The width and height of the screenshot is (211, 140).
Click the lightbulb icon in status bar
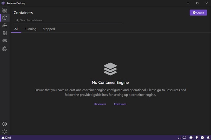197,138
